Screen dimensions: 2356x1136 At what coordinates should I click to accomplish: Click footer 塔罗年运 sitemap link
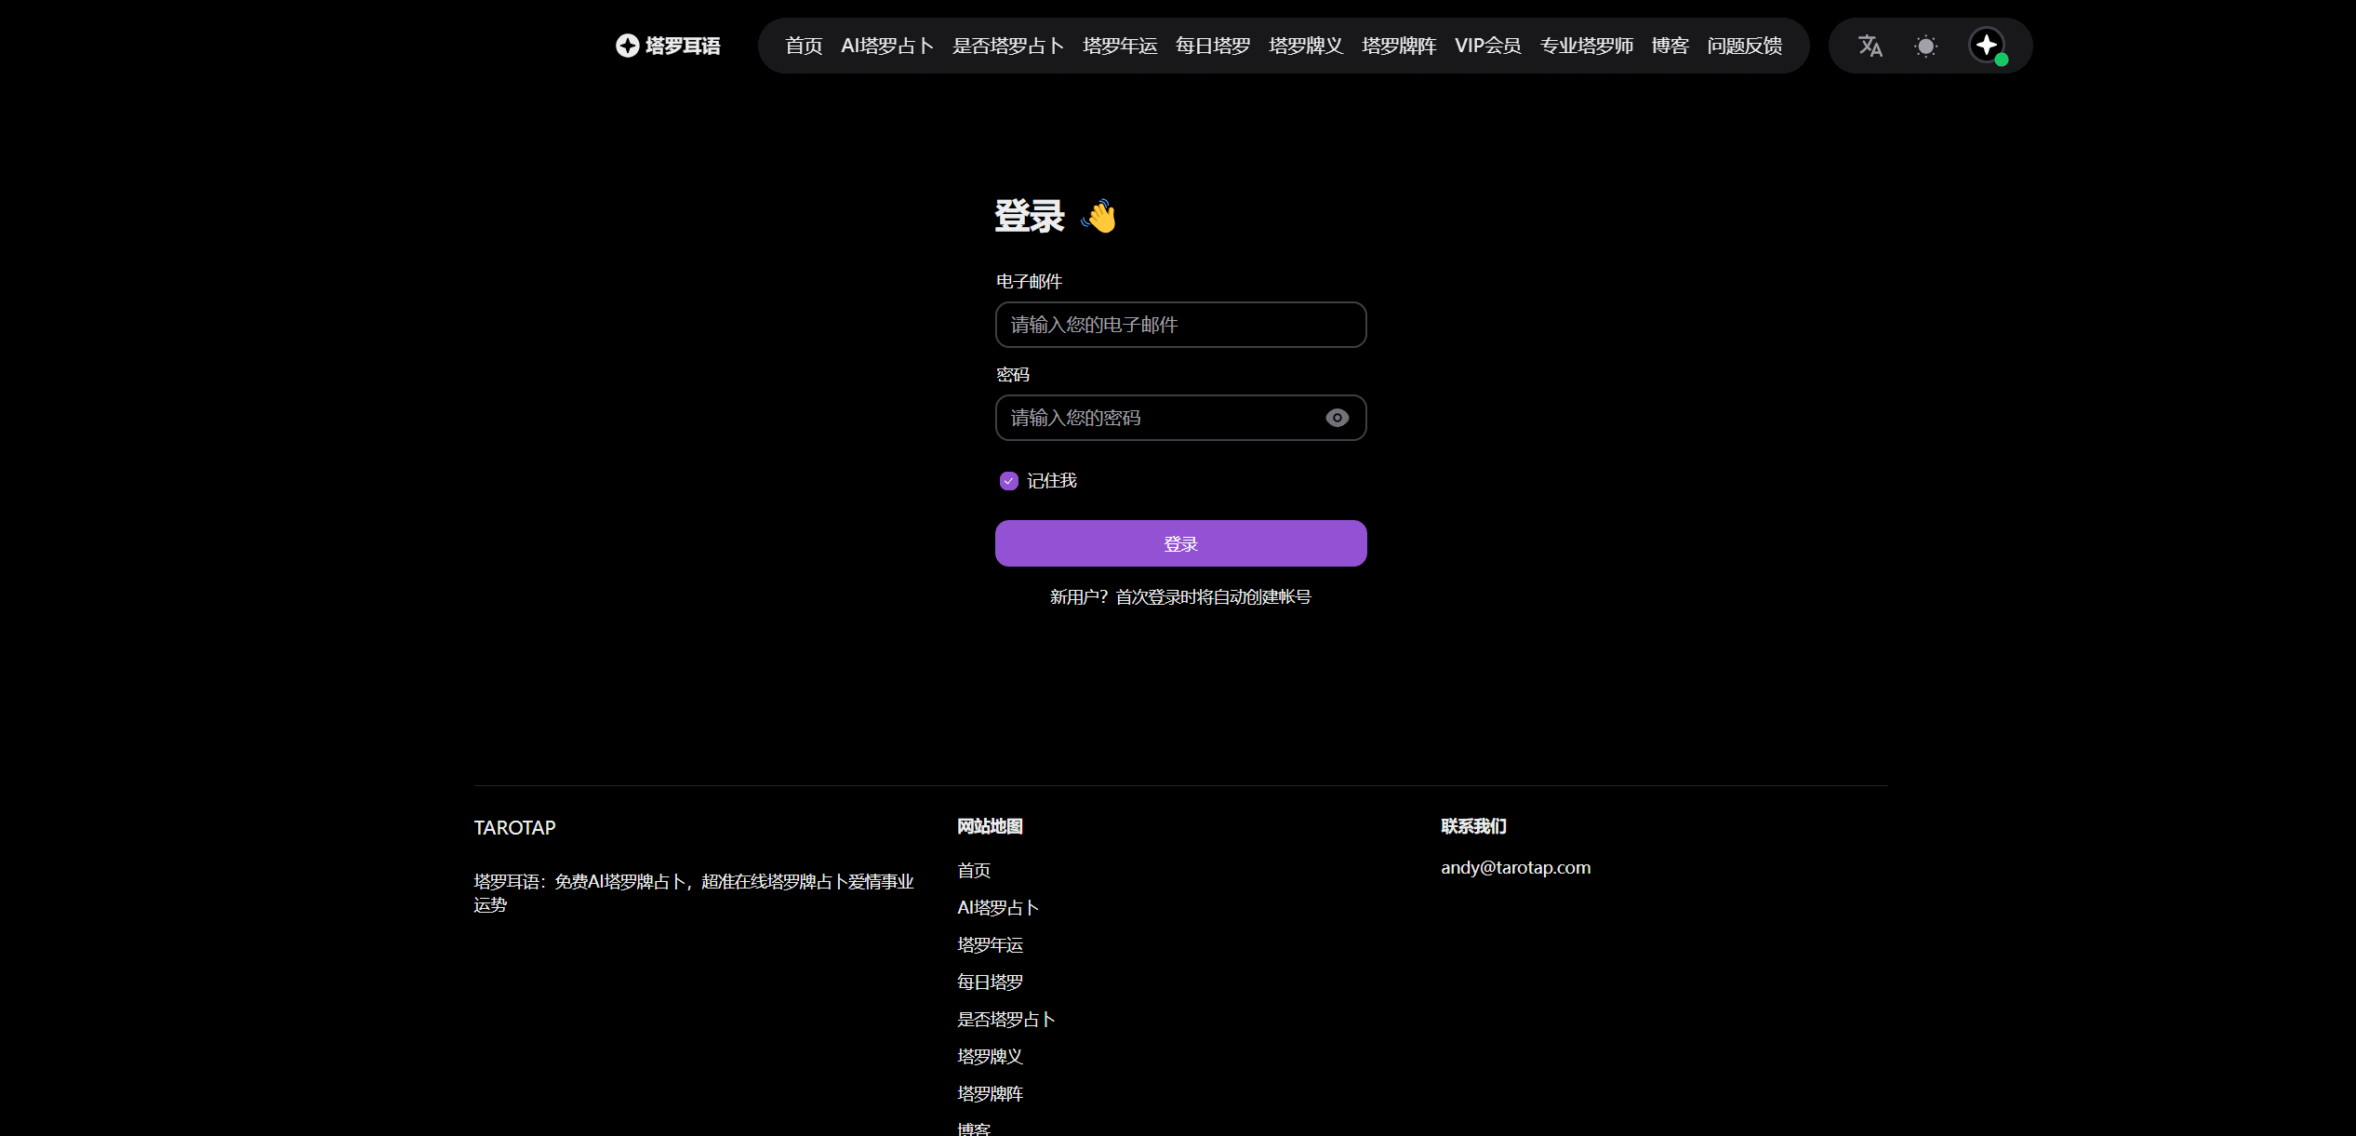tap(990, 944)
